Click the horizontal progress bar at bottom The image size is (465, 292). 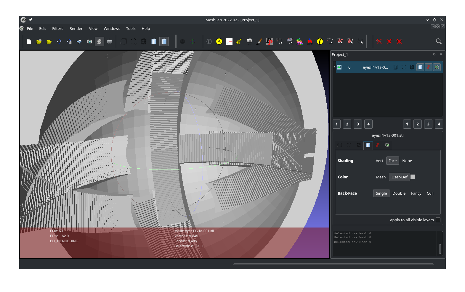pos(333,264)
